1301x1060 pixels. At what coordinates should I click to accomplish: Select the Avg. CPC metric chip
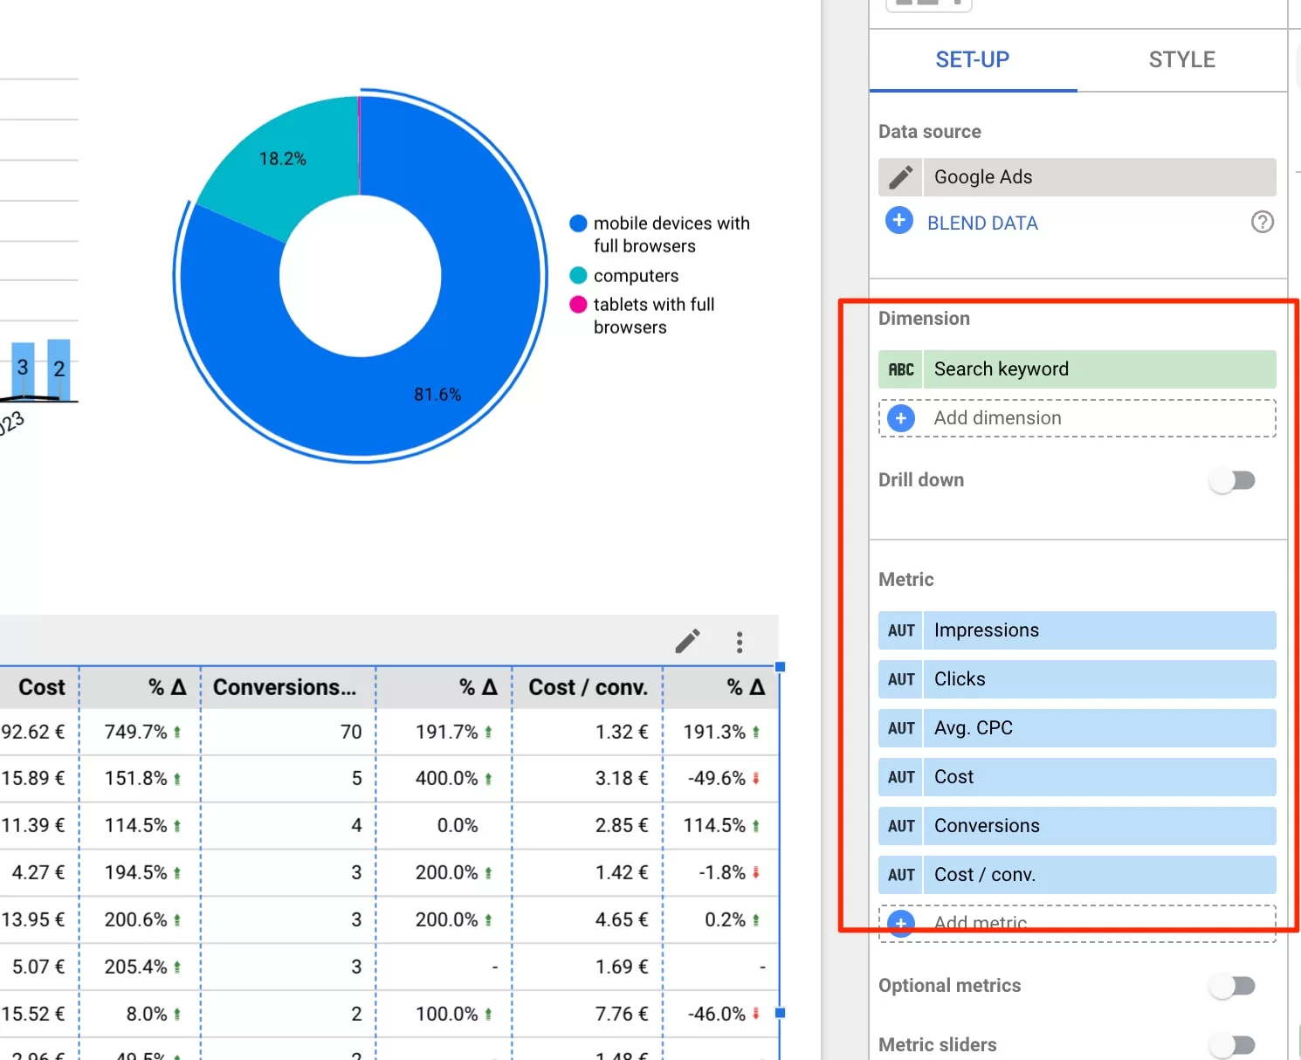(x=1077, y=728)
